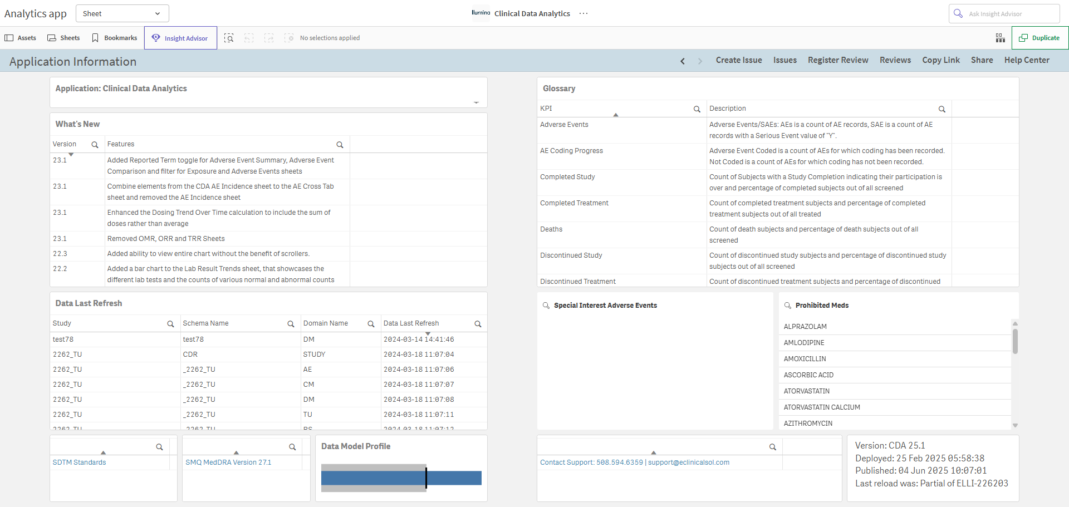Select AMOXICILLIN in Prohibited Meds
This screenshot has height=507, width=1069.
click(895, 359)
